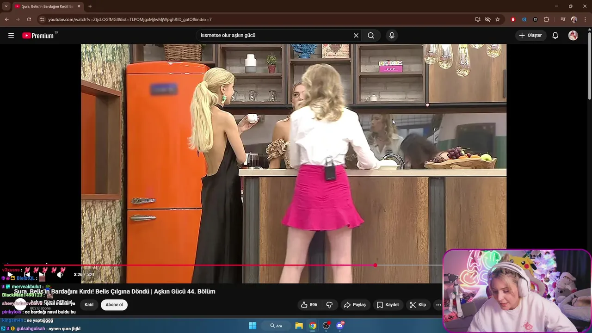This screenshot has height=333, width=592.
Task: Open YouTube notifications bell
Action: tap(555, 35)
